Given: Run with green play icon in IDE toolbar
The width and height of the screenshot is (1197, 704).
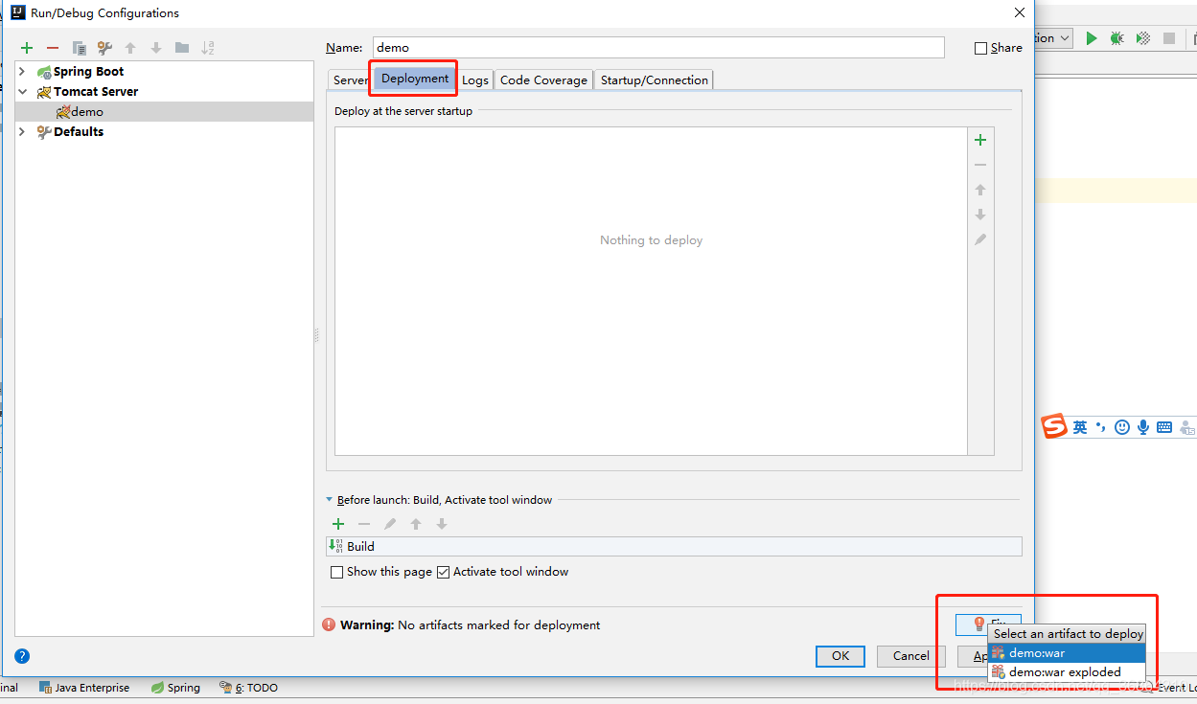Looking at the screenshot, I should [x=1092, y=38].
